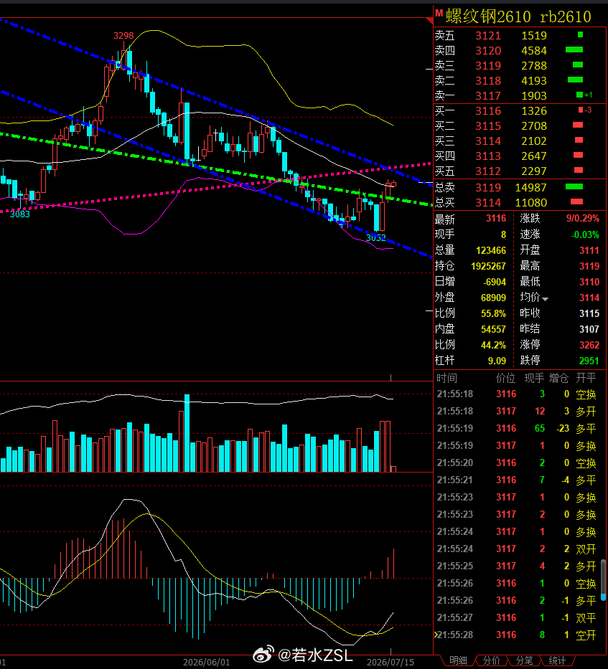Click the 跌停 value 2951
The width and height of the screenshot is (608, 669).
coord(589,361)
